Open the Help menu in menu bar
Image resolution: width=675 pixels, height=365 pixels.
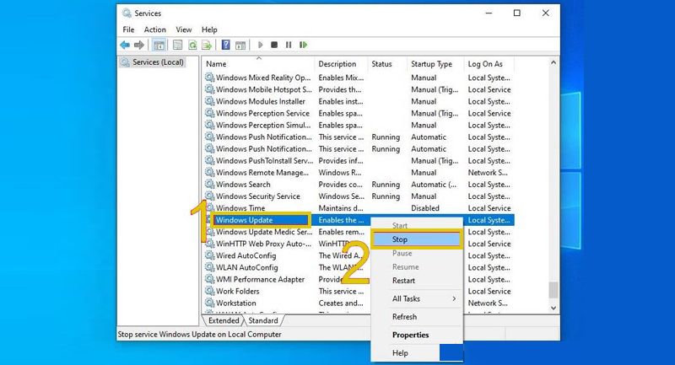(x=209, y=30)
